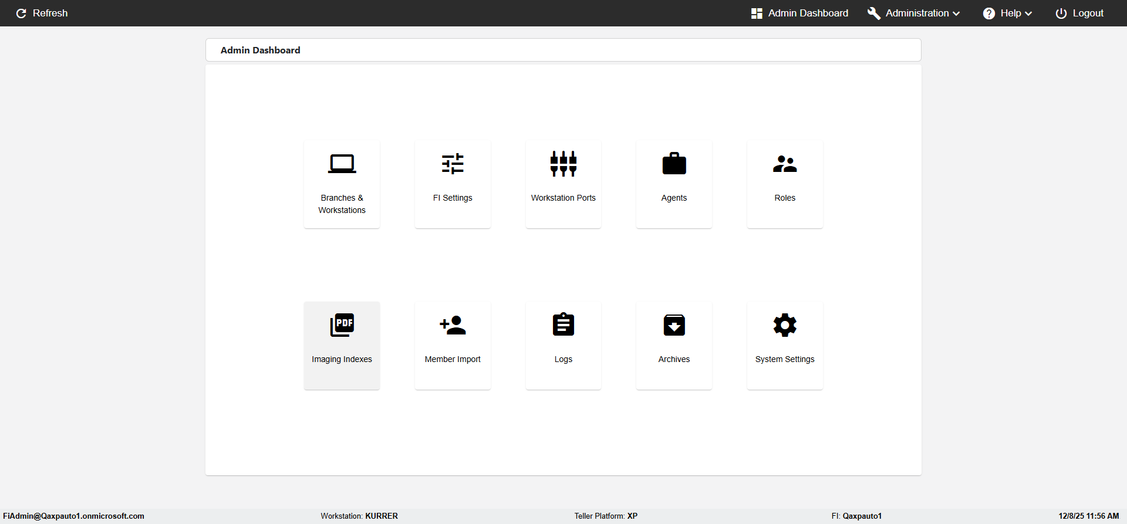Click the Imaging Indexes label
The width and height of the screenshot is (1127, 524).
coord(342,359)
